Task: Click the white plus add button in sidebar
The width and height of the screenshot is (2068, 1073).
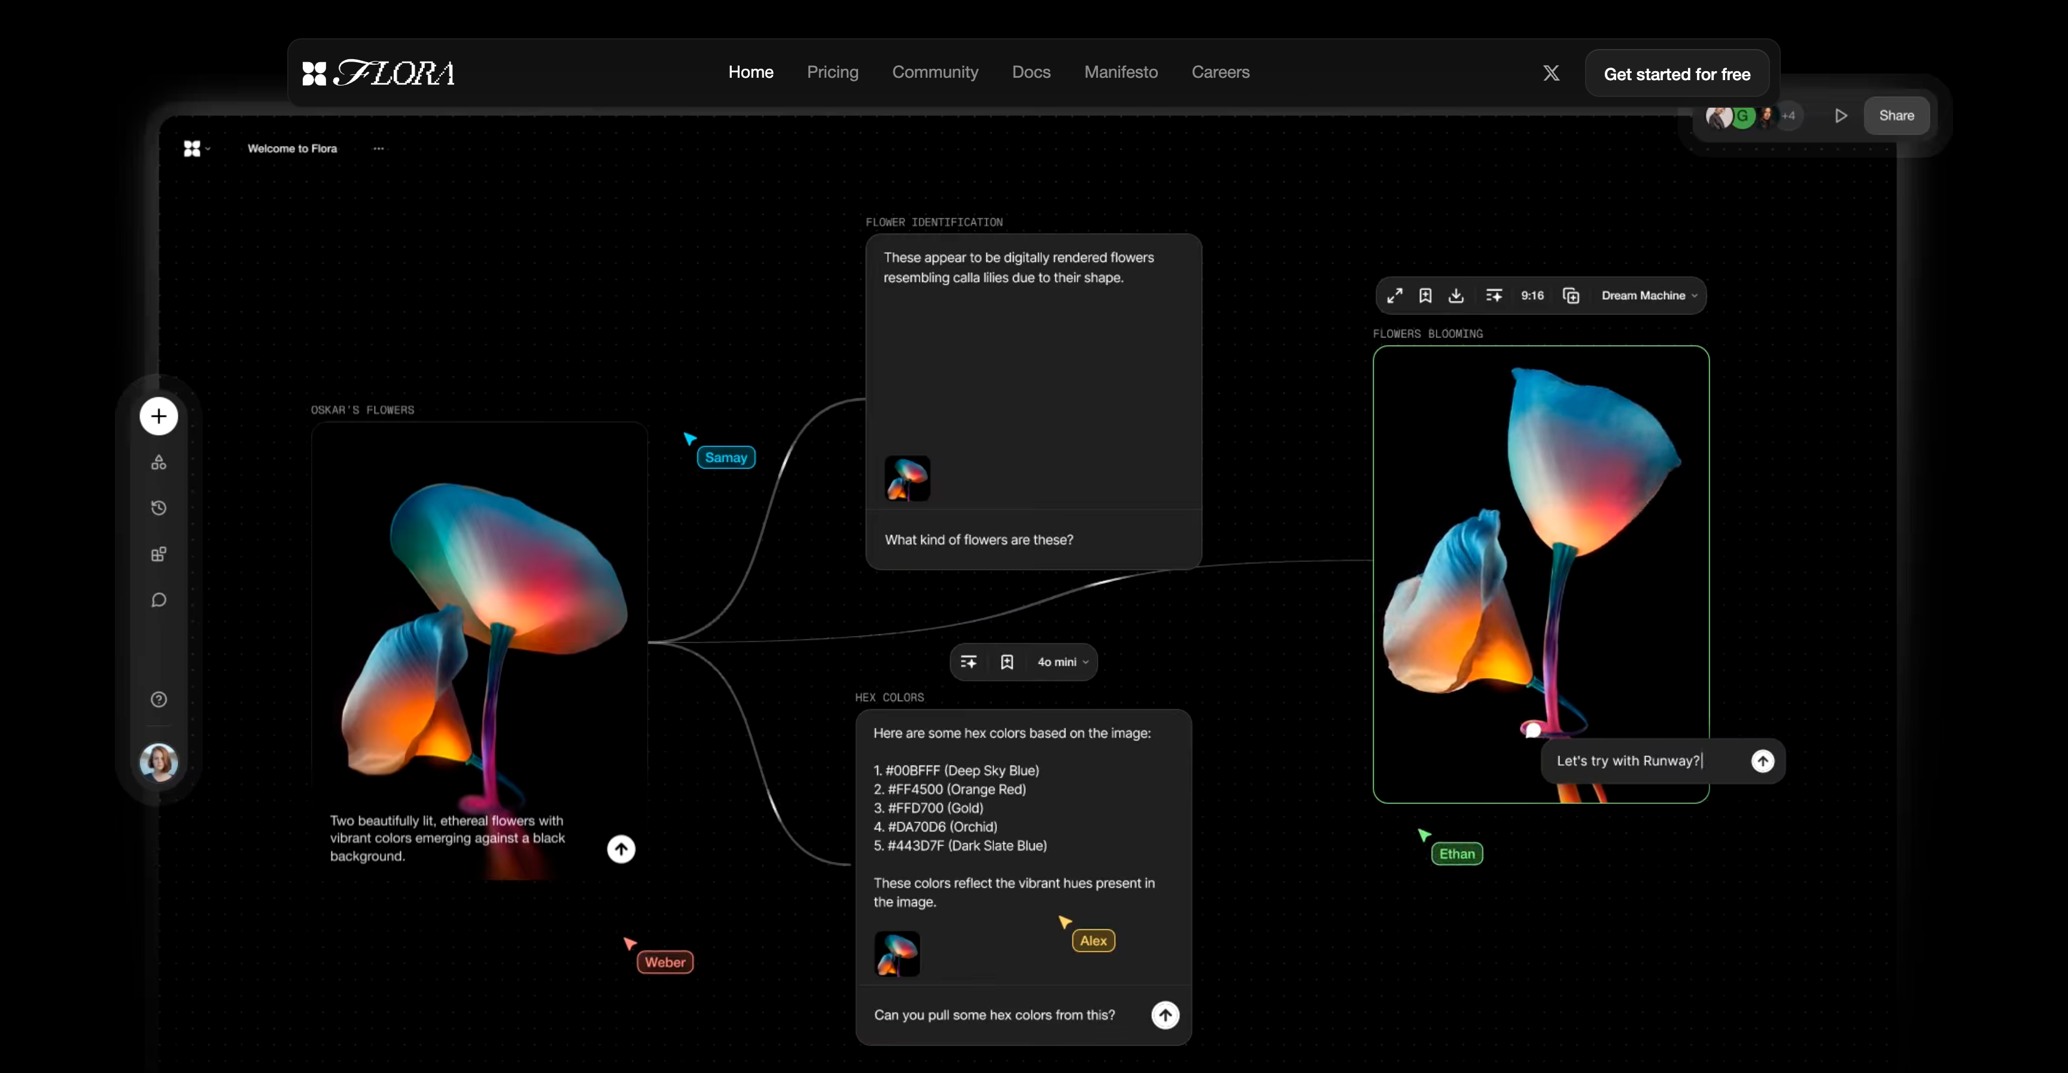Action: 158,416
